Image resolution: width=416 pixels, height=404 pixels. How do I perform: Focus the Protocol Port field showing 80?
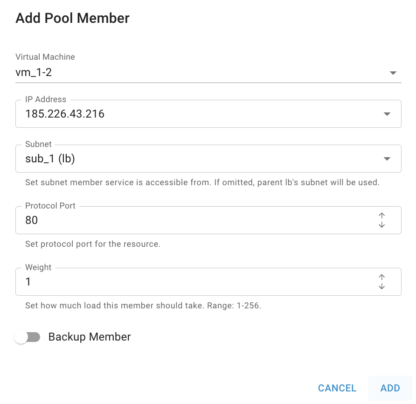tap(208, 220)
